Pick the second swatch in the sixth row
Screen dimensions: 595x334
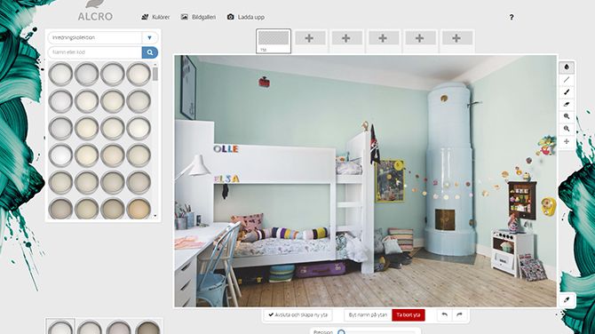(x=86, y=209)
